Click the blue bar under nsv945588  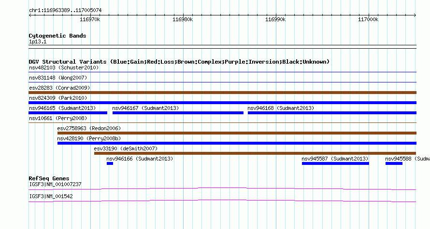click(394, 163)
